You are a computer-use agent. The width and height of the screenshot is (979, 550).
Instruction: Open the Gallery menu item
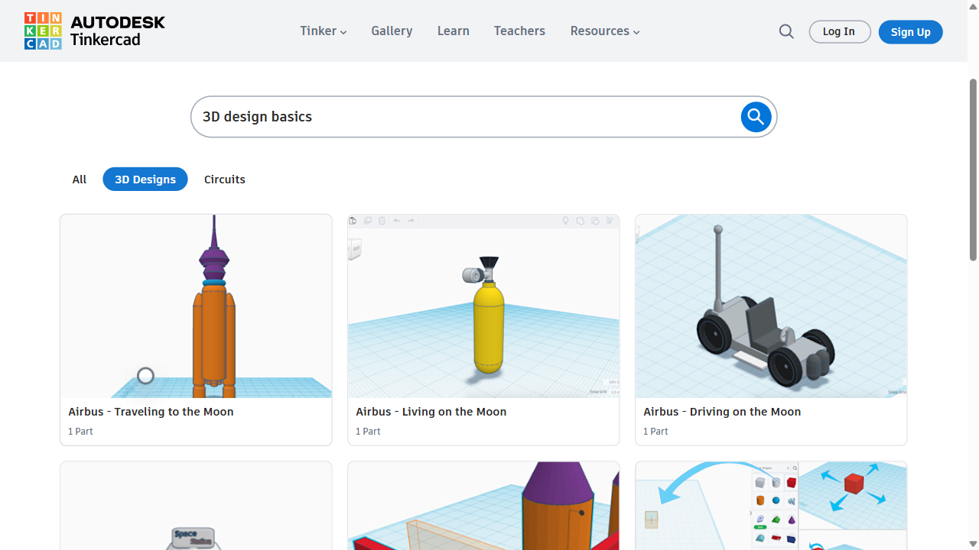[x=392, y=31]
